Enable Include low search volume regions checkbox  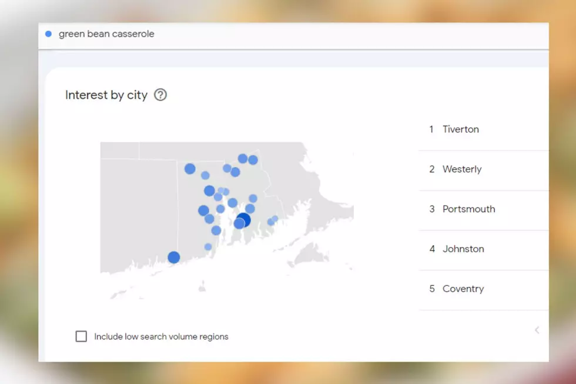81,336
